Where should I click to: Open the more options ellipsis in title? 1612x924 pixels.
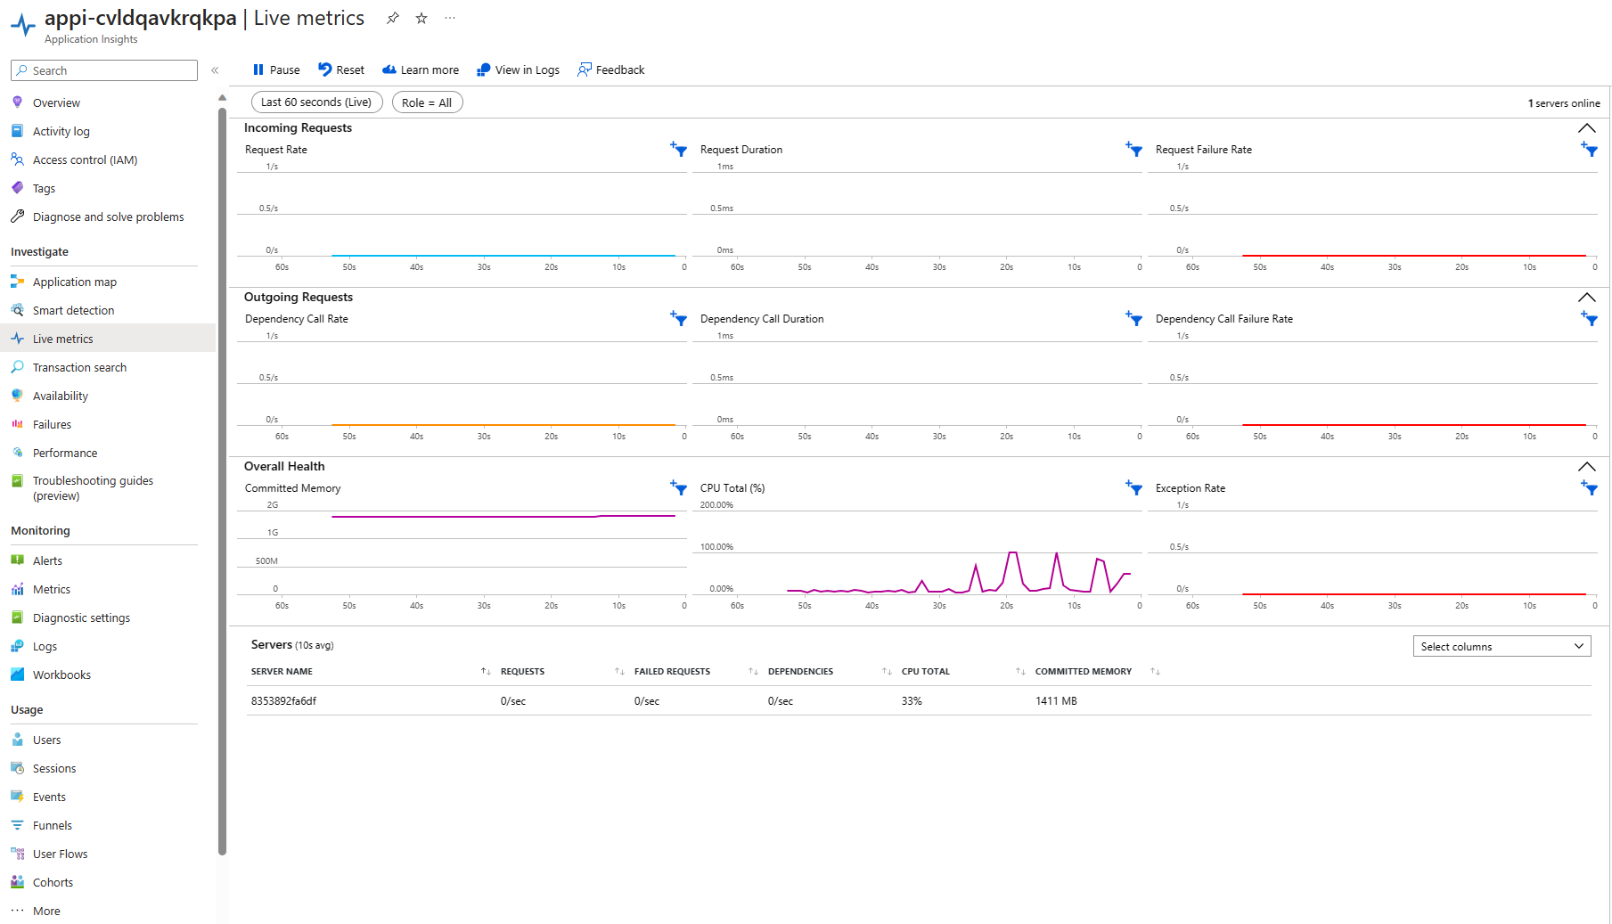450,18
